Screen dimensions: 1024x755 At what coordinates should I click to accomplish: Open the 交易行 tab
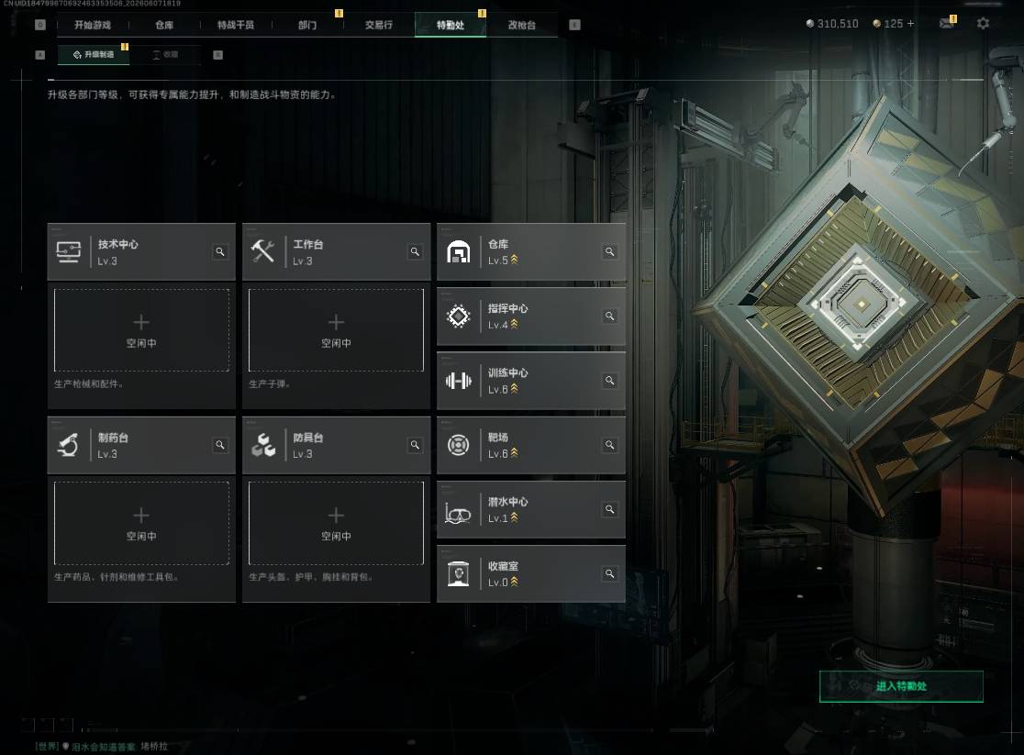pyautogui.click(x=379, y=25)
